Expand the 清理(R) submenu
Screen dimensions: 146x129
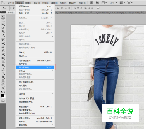pyautogui.click(x=35, y=94)
